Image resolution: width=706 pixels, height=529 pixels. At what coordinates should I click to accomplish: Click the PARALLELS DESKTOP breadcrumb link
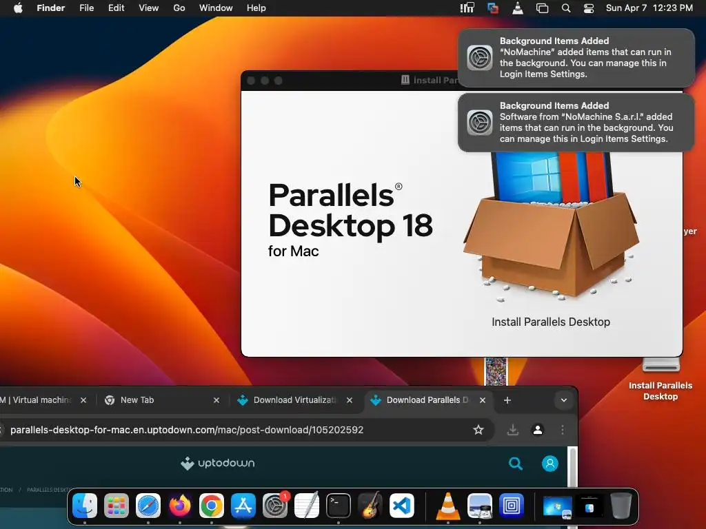50,490
